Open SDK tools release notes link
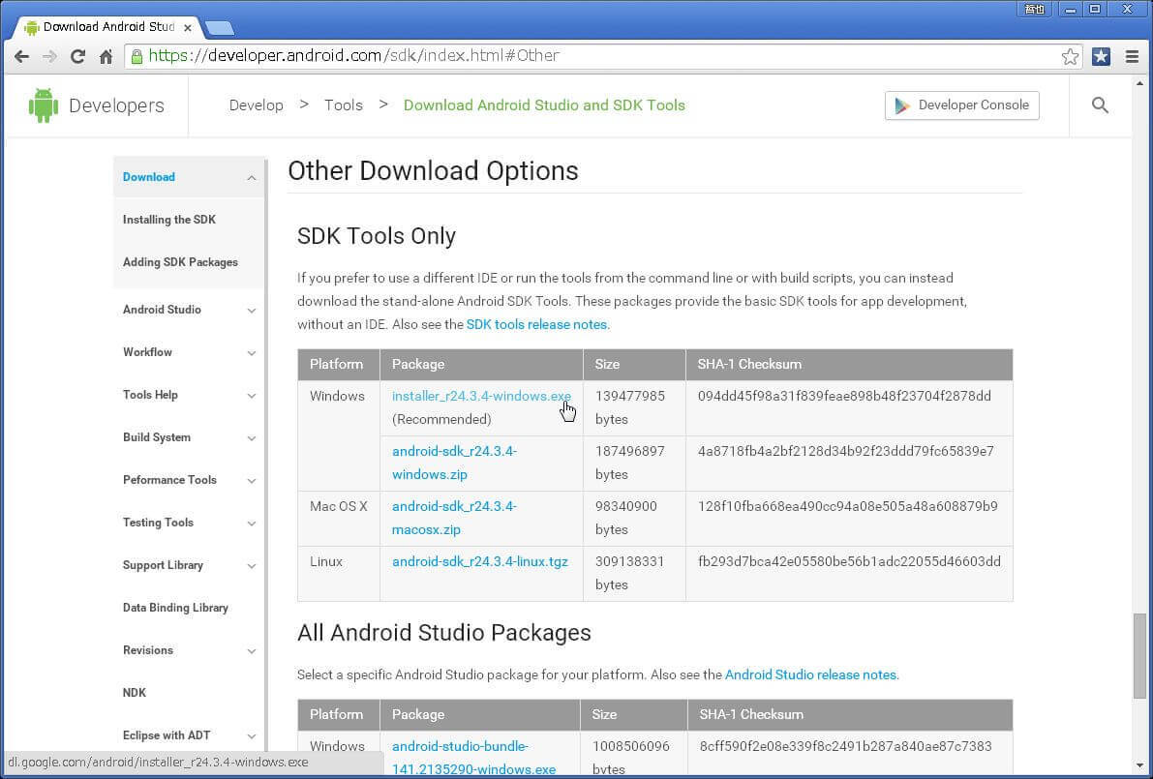The height and width of the screenshot is (779, 1153). point(537,325)
